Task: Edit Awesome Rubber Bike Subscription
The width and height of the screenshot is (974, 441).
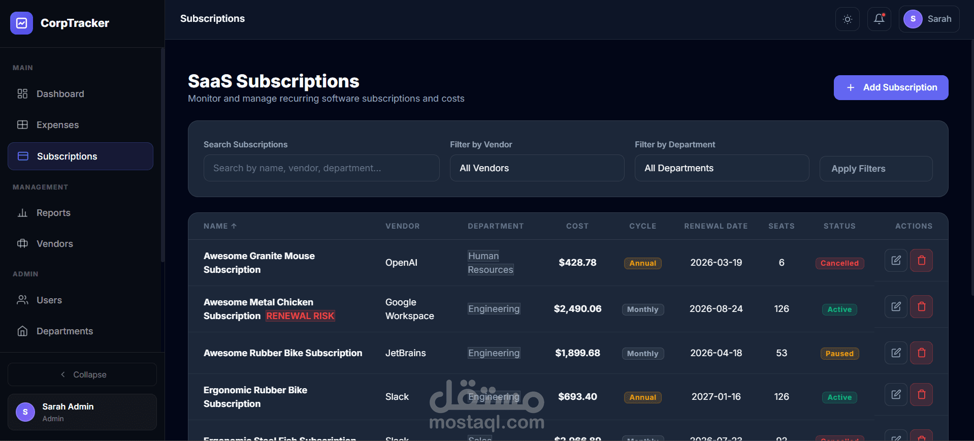Action: click(896, 353)
